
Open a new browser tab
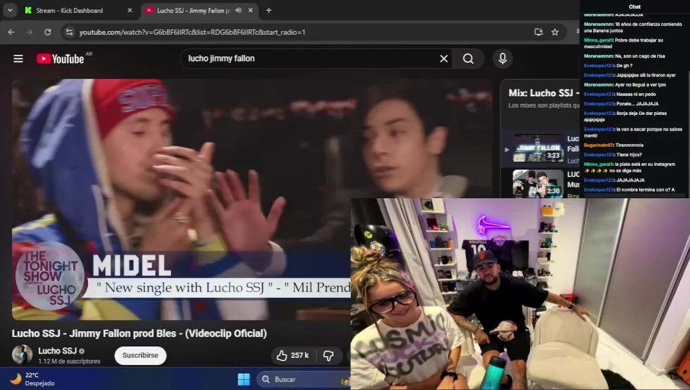[269, 10]
